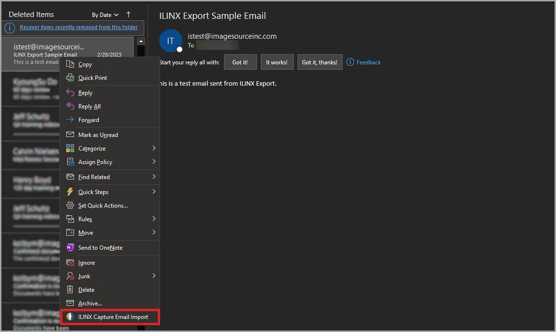Click the Copy icon in context menu

pos(70,64)
